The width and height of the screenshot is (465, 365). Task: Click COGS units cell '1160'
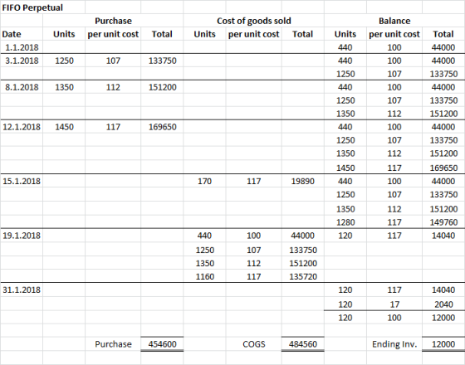point(205,277)
